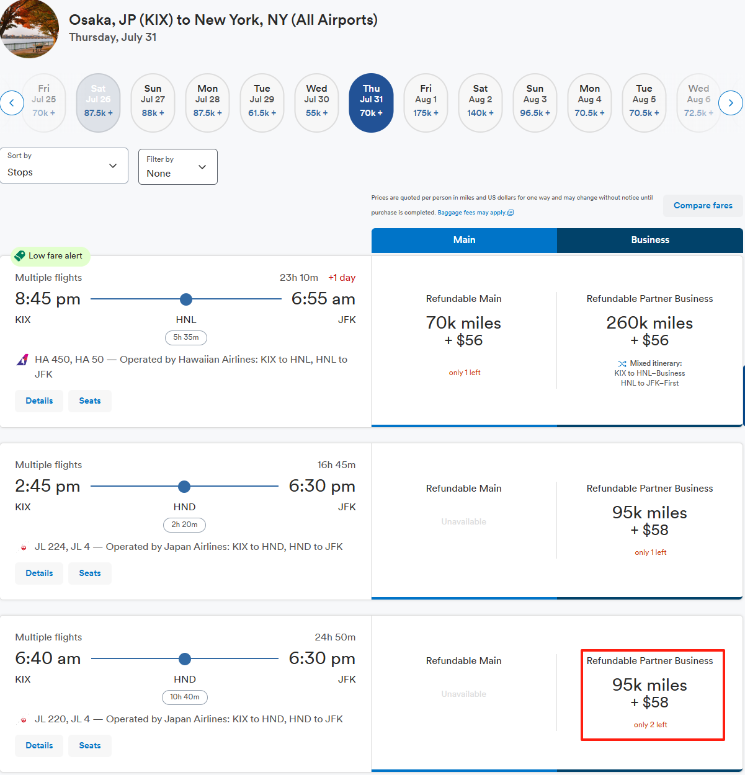Select Wed Jul 30 date

pos(316,103)
